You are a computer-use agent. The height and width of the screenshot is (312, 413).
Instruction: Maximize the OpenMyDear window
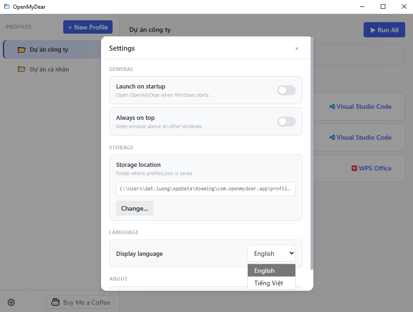pyautogui.click(x=383, y=6)
